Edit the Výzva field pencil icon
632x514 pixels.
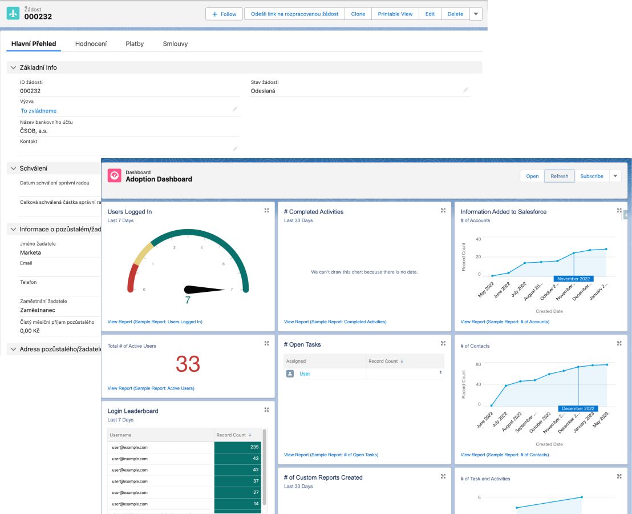(x=234, y=109)
